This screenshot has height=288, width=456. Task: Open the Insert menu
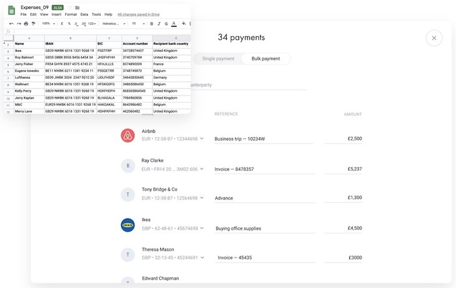pos(57,14)
